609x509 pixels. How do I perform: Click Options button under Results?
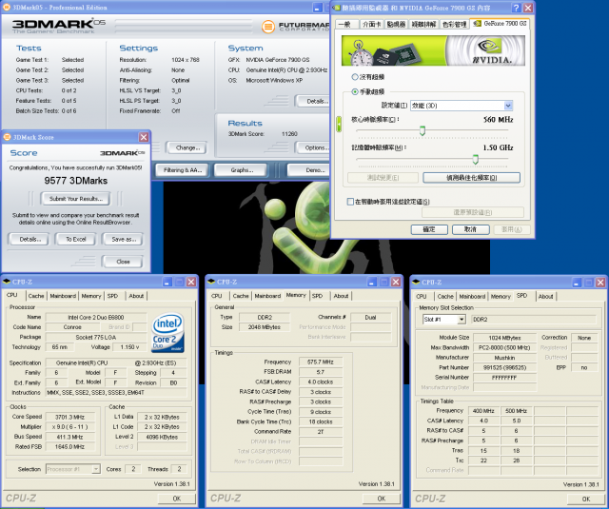pos(313,147)
